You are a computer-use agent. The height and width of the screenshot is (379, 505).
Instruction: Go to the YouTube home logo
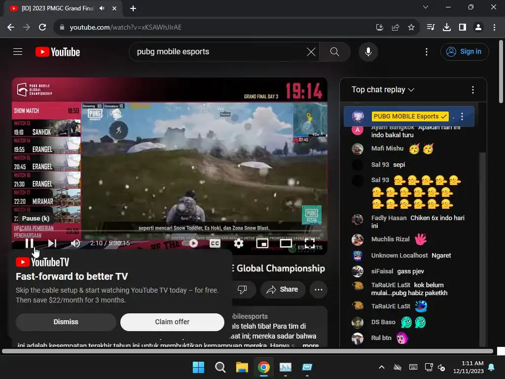click(x=58, y=52)
